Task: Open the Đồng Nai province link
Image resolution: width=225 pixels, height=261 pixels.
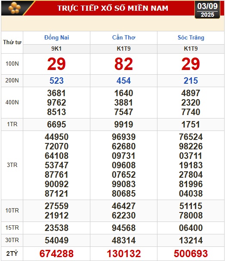Action: click(56, 37)
